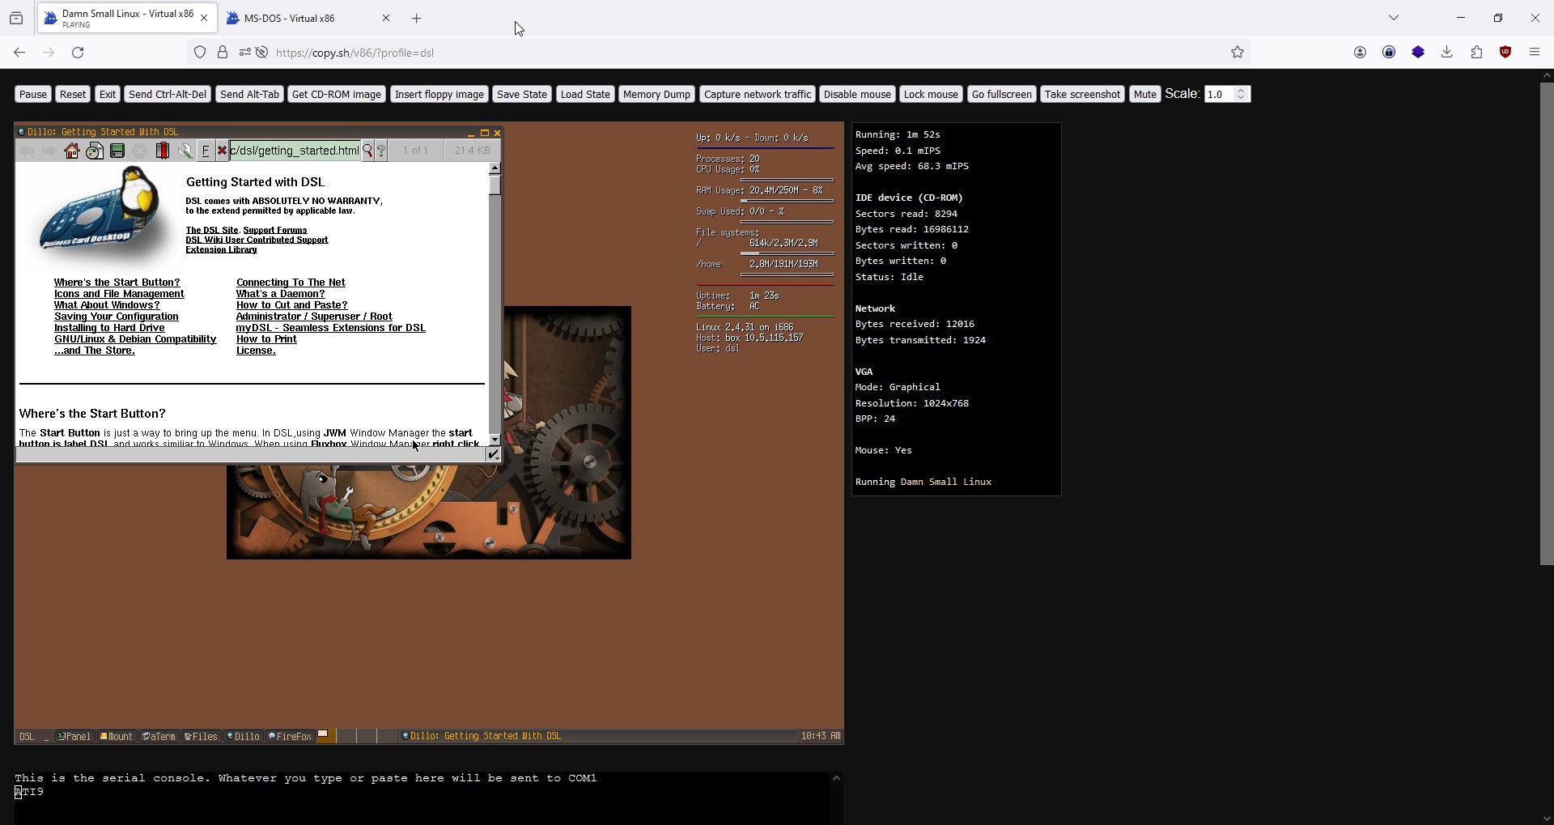Click Save State button
1554x825 pixels.
coord(522,94)
